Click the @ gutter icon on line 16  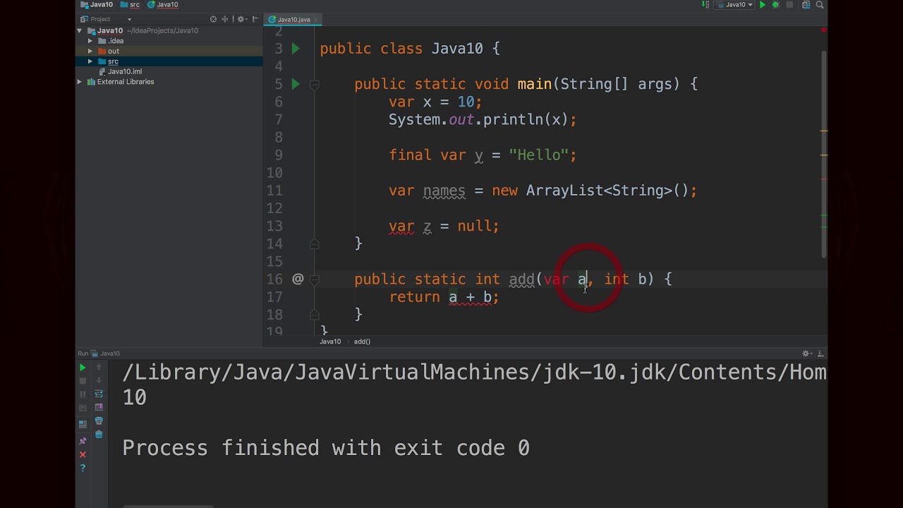coord(298,279)
